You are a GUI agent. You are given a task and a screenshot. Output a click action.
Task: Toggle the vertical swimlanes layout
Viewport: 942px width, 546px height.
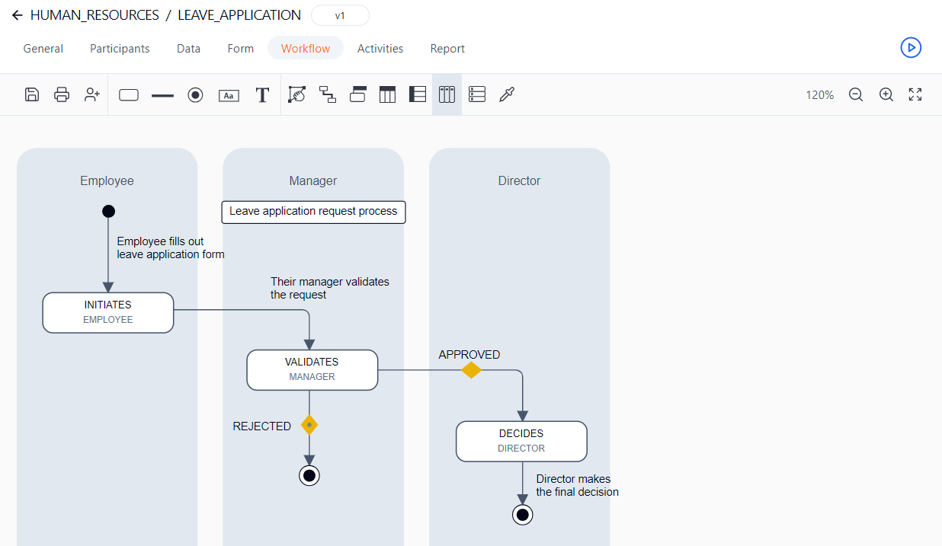point(447,94)
